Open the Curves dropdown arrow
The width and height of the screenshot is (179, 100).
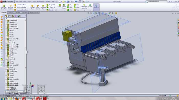90,10
